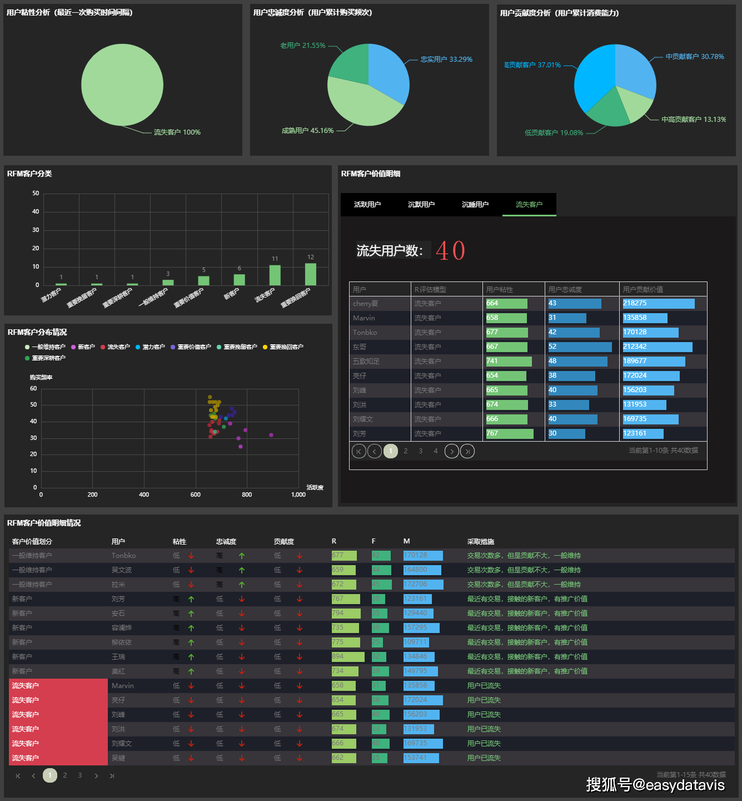Viewport: 742px width, 801px height.
Task: Click the 流失客户 100% pie label
Action: click(177, 132)
